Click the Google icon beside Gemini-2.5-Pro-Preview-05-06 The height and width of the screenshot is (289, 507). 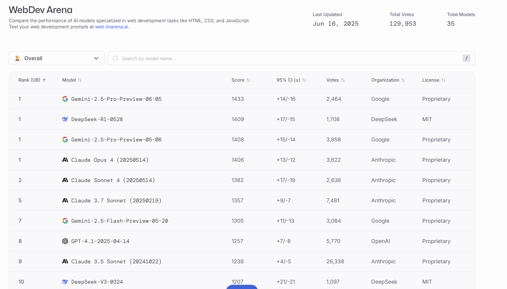click(65, 140)
